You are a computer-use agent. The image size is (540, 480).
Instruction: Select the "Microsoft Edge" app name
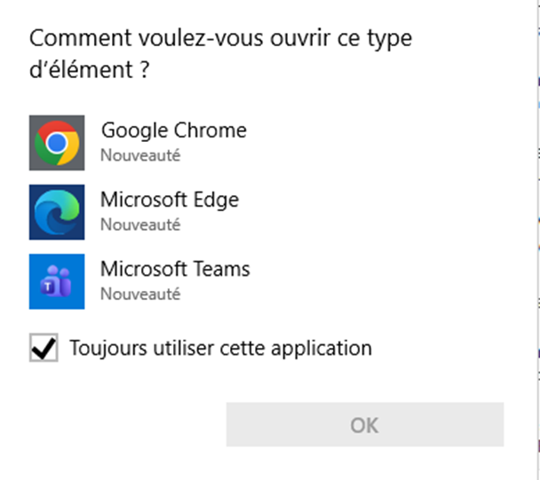click(x=169, y=199)
